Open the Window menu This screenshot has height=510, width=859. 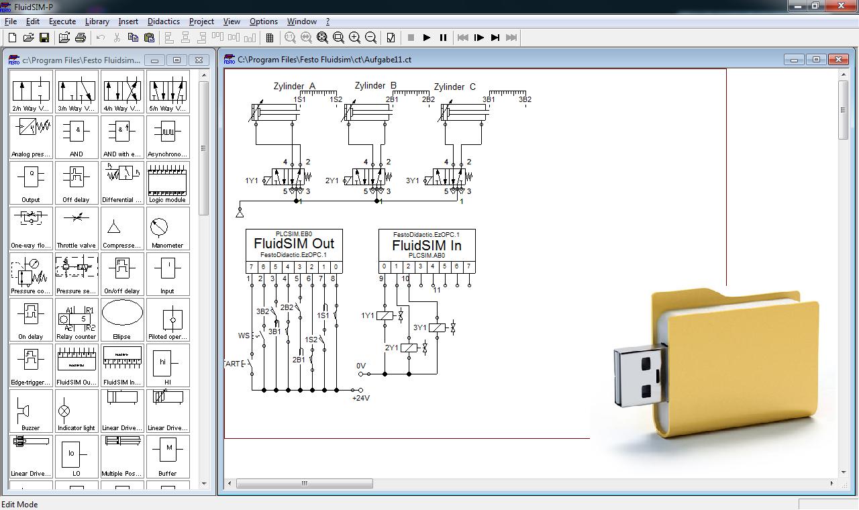pos(302,21)
